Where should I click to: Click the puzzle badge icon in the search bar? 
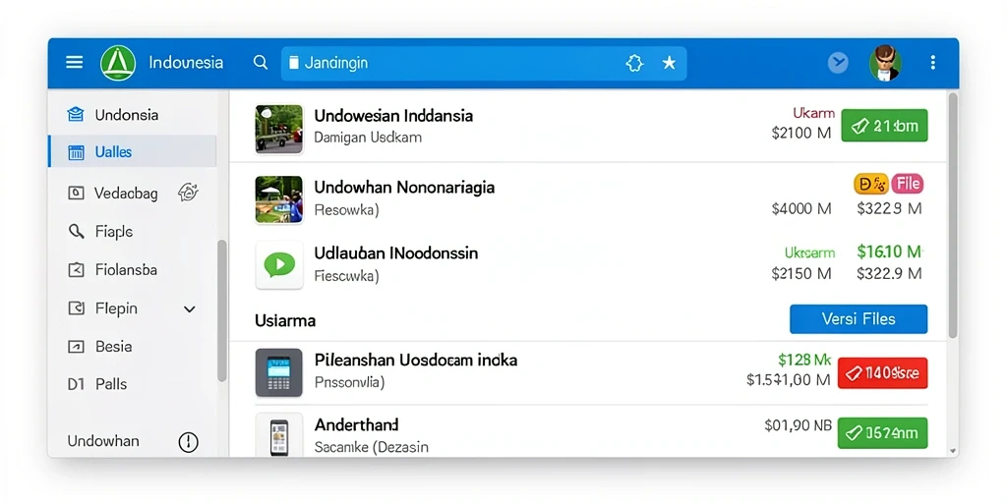(x=634, y=63)
